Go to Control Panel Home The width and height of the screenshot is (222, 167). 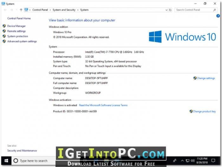[19, 18]
